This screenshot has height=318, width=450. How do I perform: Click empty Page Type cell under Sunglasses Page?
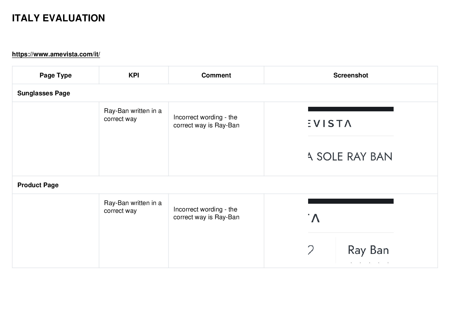coord(56,139)
